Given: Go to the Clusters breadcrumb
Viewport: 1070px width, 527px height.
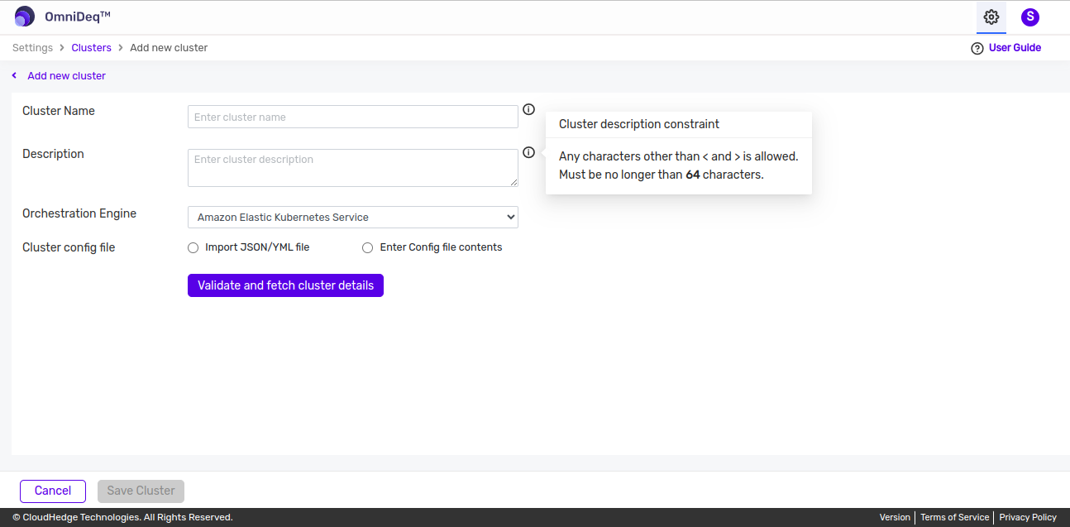Looking at the screenshot, I should [x=91, y=48].
